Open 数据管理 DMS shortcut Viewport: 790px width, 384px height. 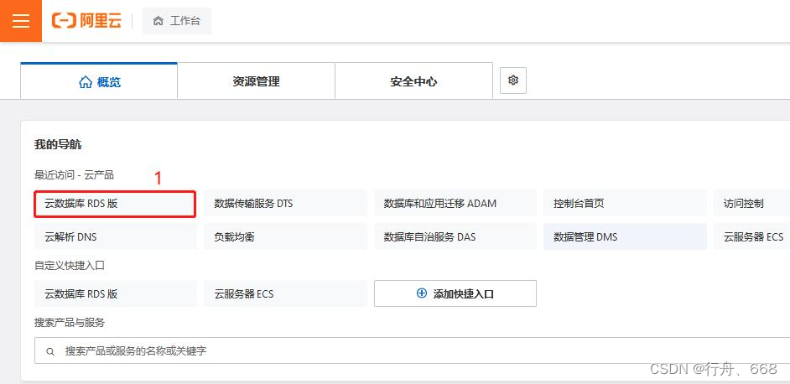(x=625, y=236)
